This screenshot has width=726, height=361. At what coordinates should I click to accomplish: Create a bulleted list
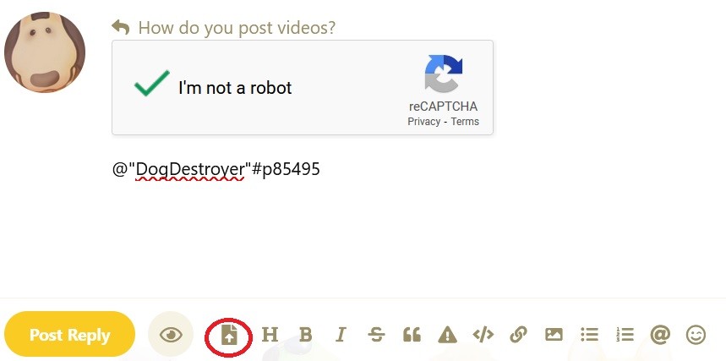(589, 334)
